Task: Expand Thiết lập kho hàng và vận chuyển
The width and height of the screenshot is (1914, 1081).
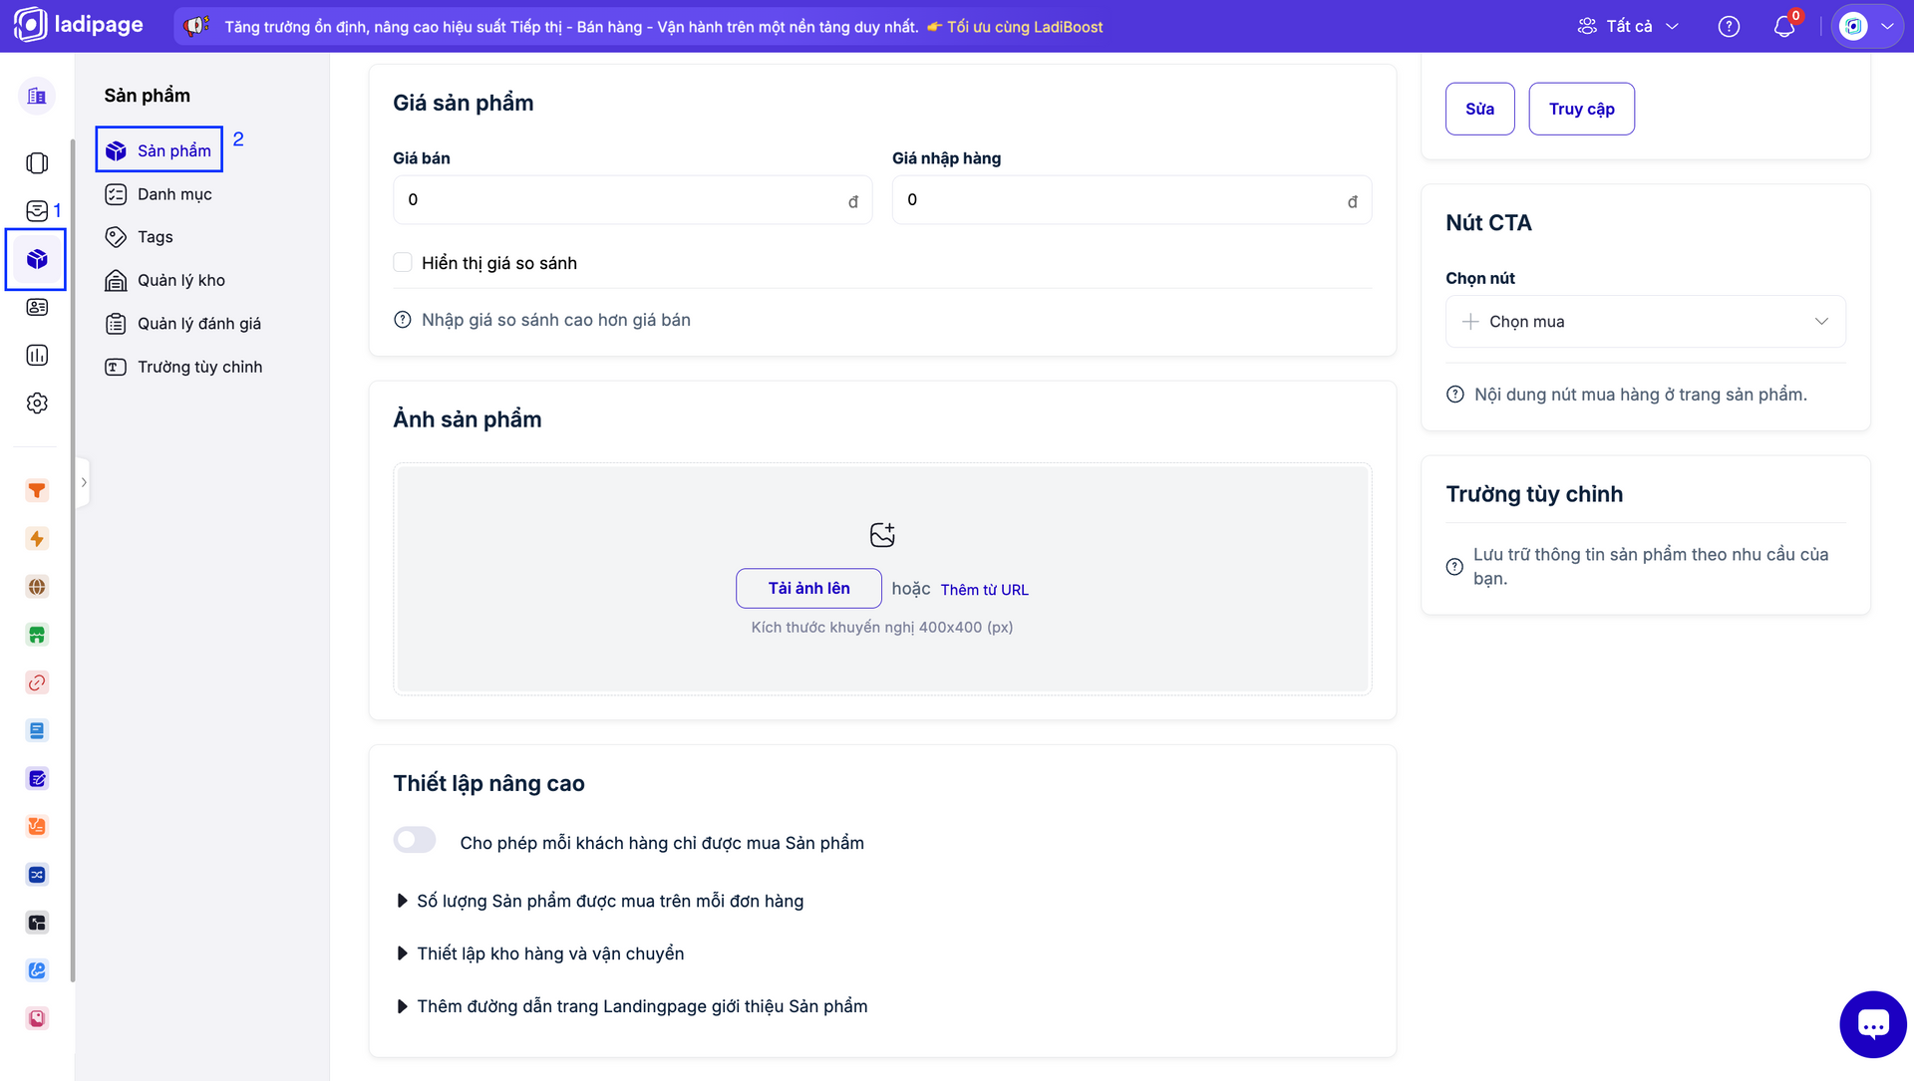Action: coord(550,953)
